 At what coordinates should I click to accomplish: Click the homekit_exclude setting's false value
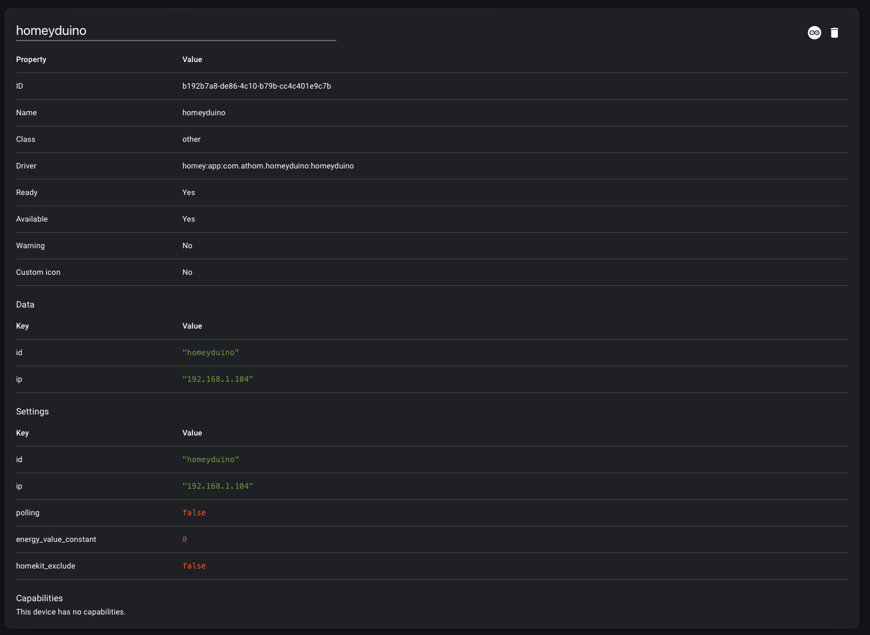pyautogui.click(x=194, y=566)
